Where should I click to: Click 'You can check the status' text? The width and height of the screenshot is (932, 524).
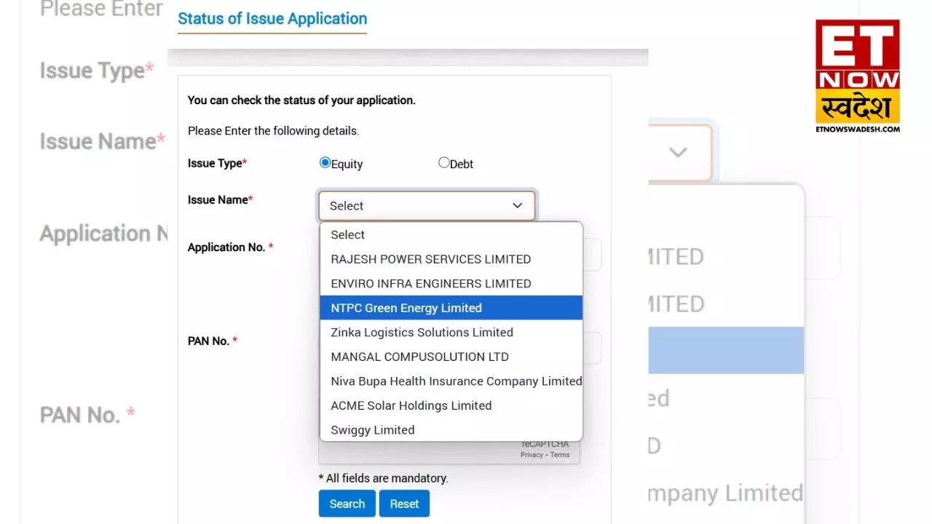tap(301, 100)
